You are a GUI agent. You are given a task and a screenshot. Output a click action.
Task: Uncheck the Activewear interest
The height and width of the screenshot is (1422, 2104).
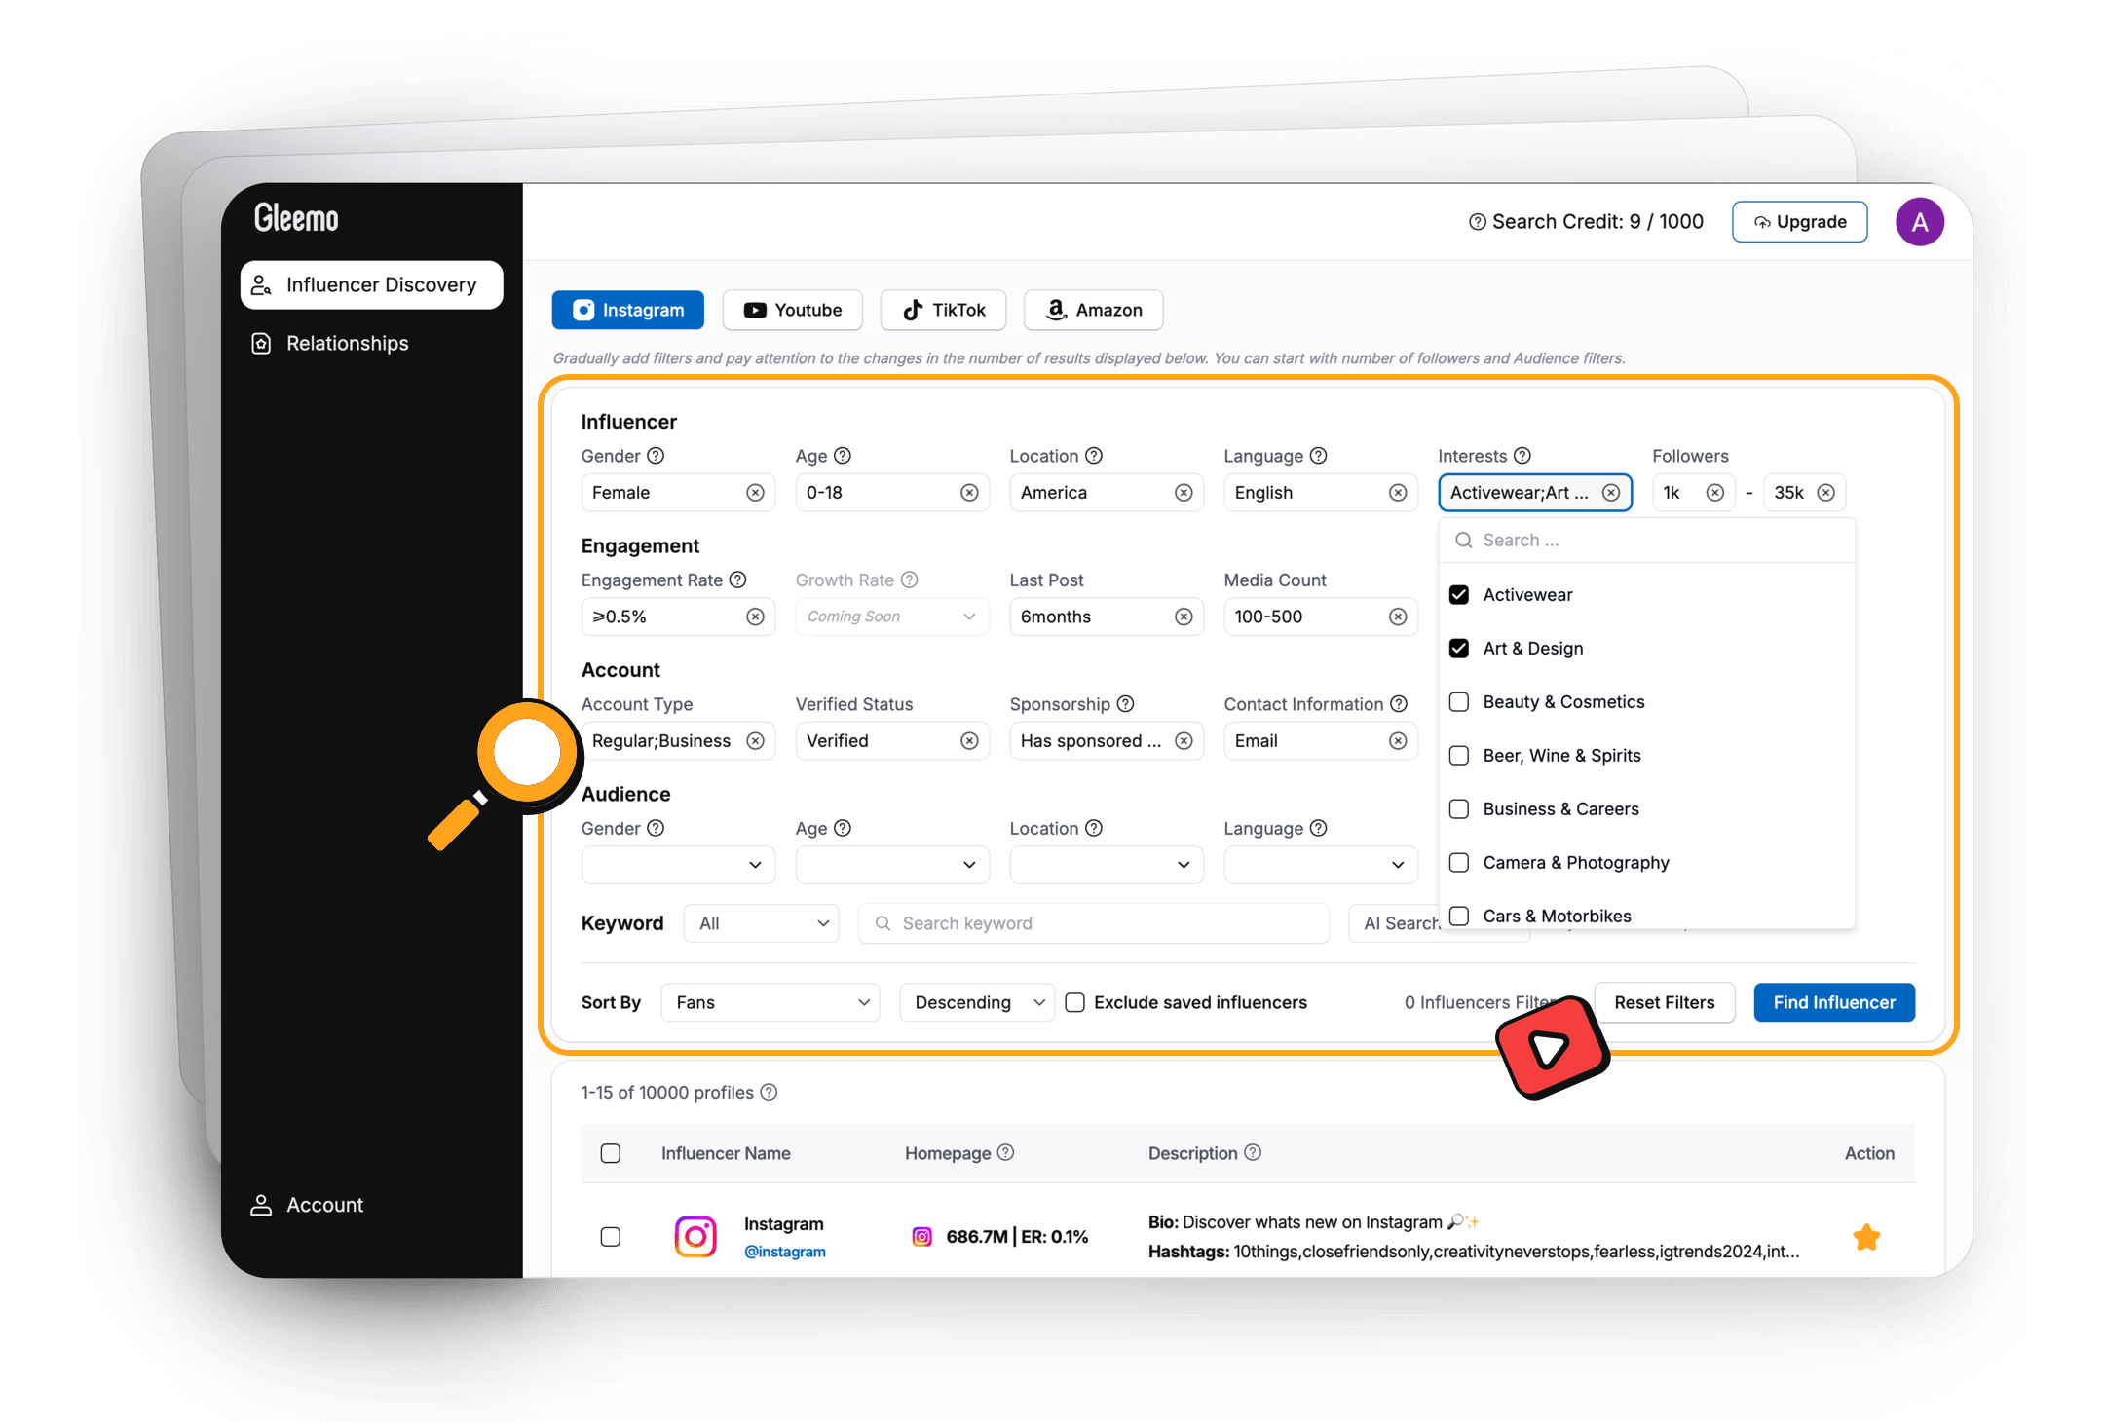(x=1459, y=594)
